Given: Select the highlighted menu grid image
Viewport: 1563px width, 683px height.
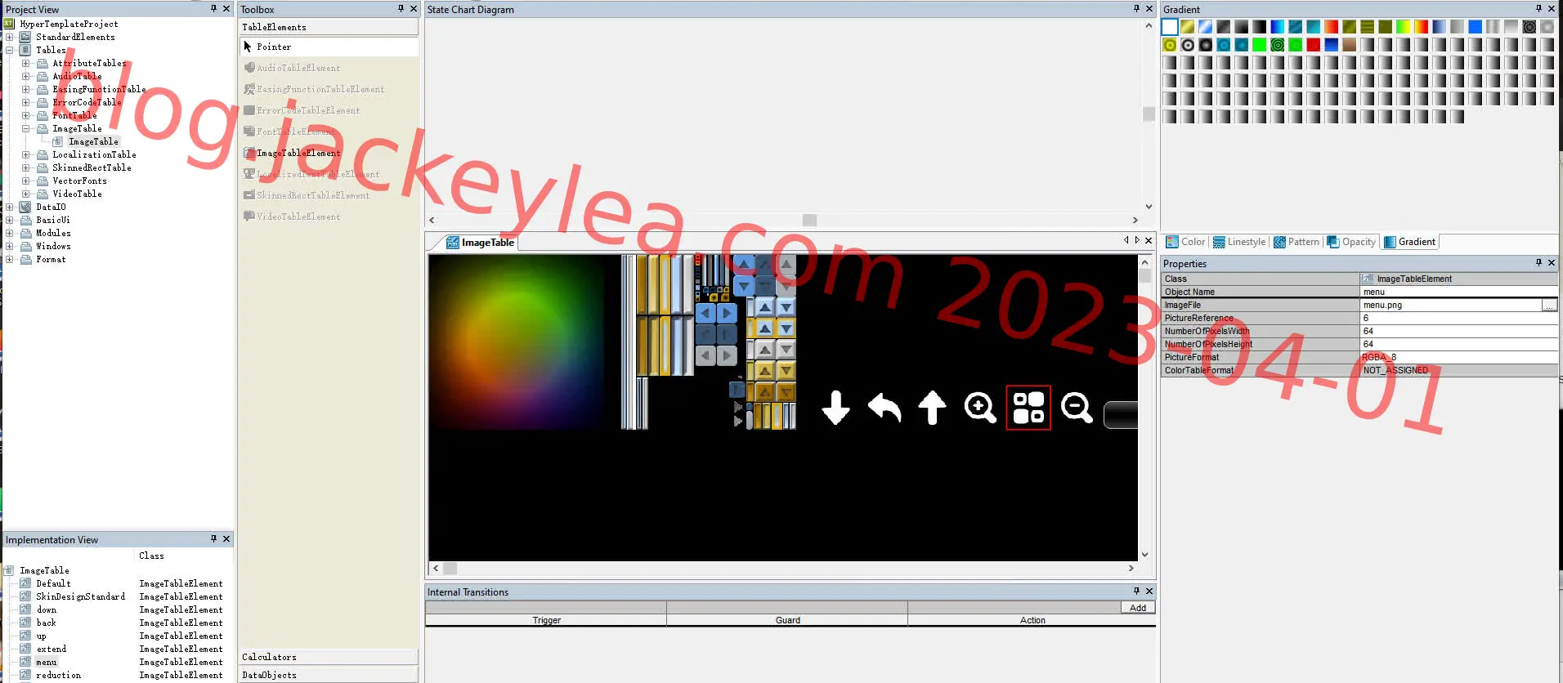Looking at the screenshot, I should pyautogui.click(x=1028, y=407).
